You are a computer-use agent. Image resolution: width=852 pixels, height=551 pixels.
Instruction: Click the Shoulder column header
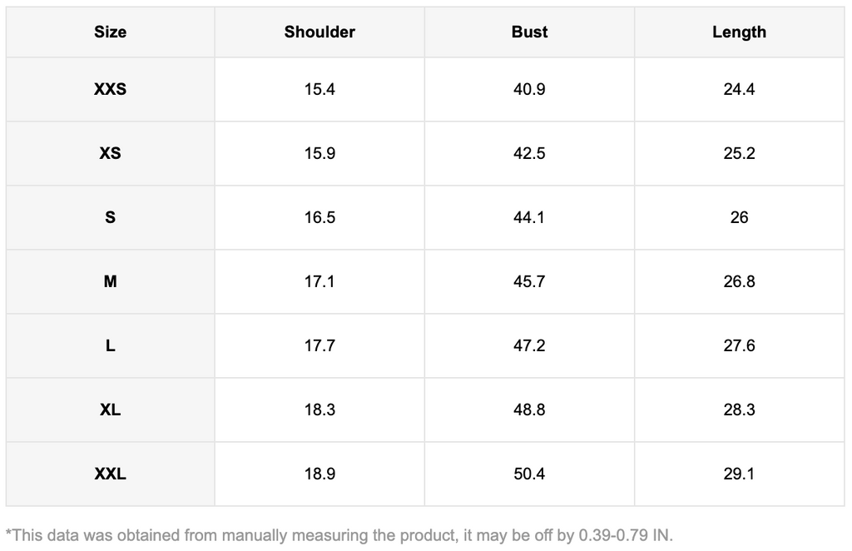[x=319, y=32]
